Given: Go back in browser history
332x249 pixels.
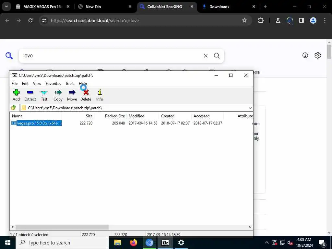Looking at the screenshot, I should (x=7, y=20).
